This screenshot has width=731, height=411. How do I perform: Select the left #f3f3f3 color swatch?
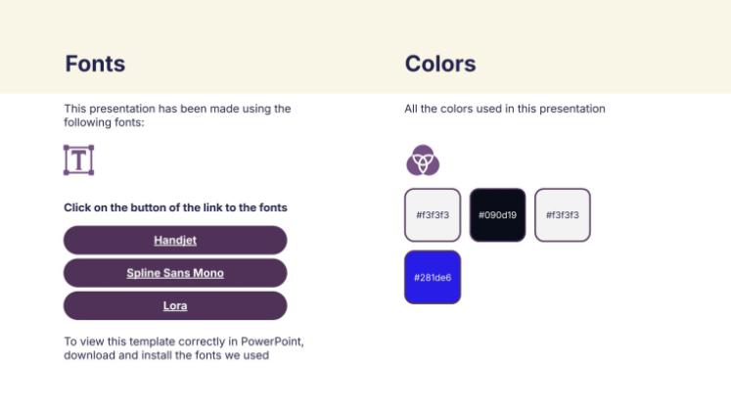coord(433,214)
